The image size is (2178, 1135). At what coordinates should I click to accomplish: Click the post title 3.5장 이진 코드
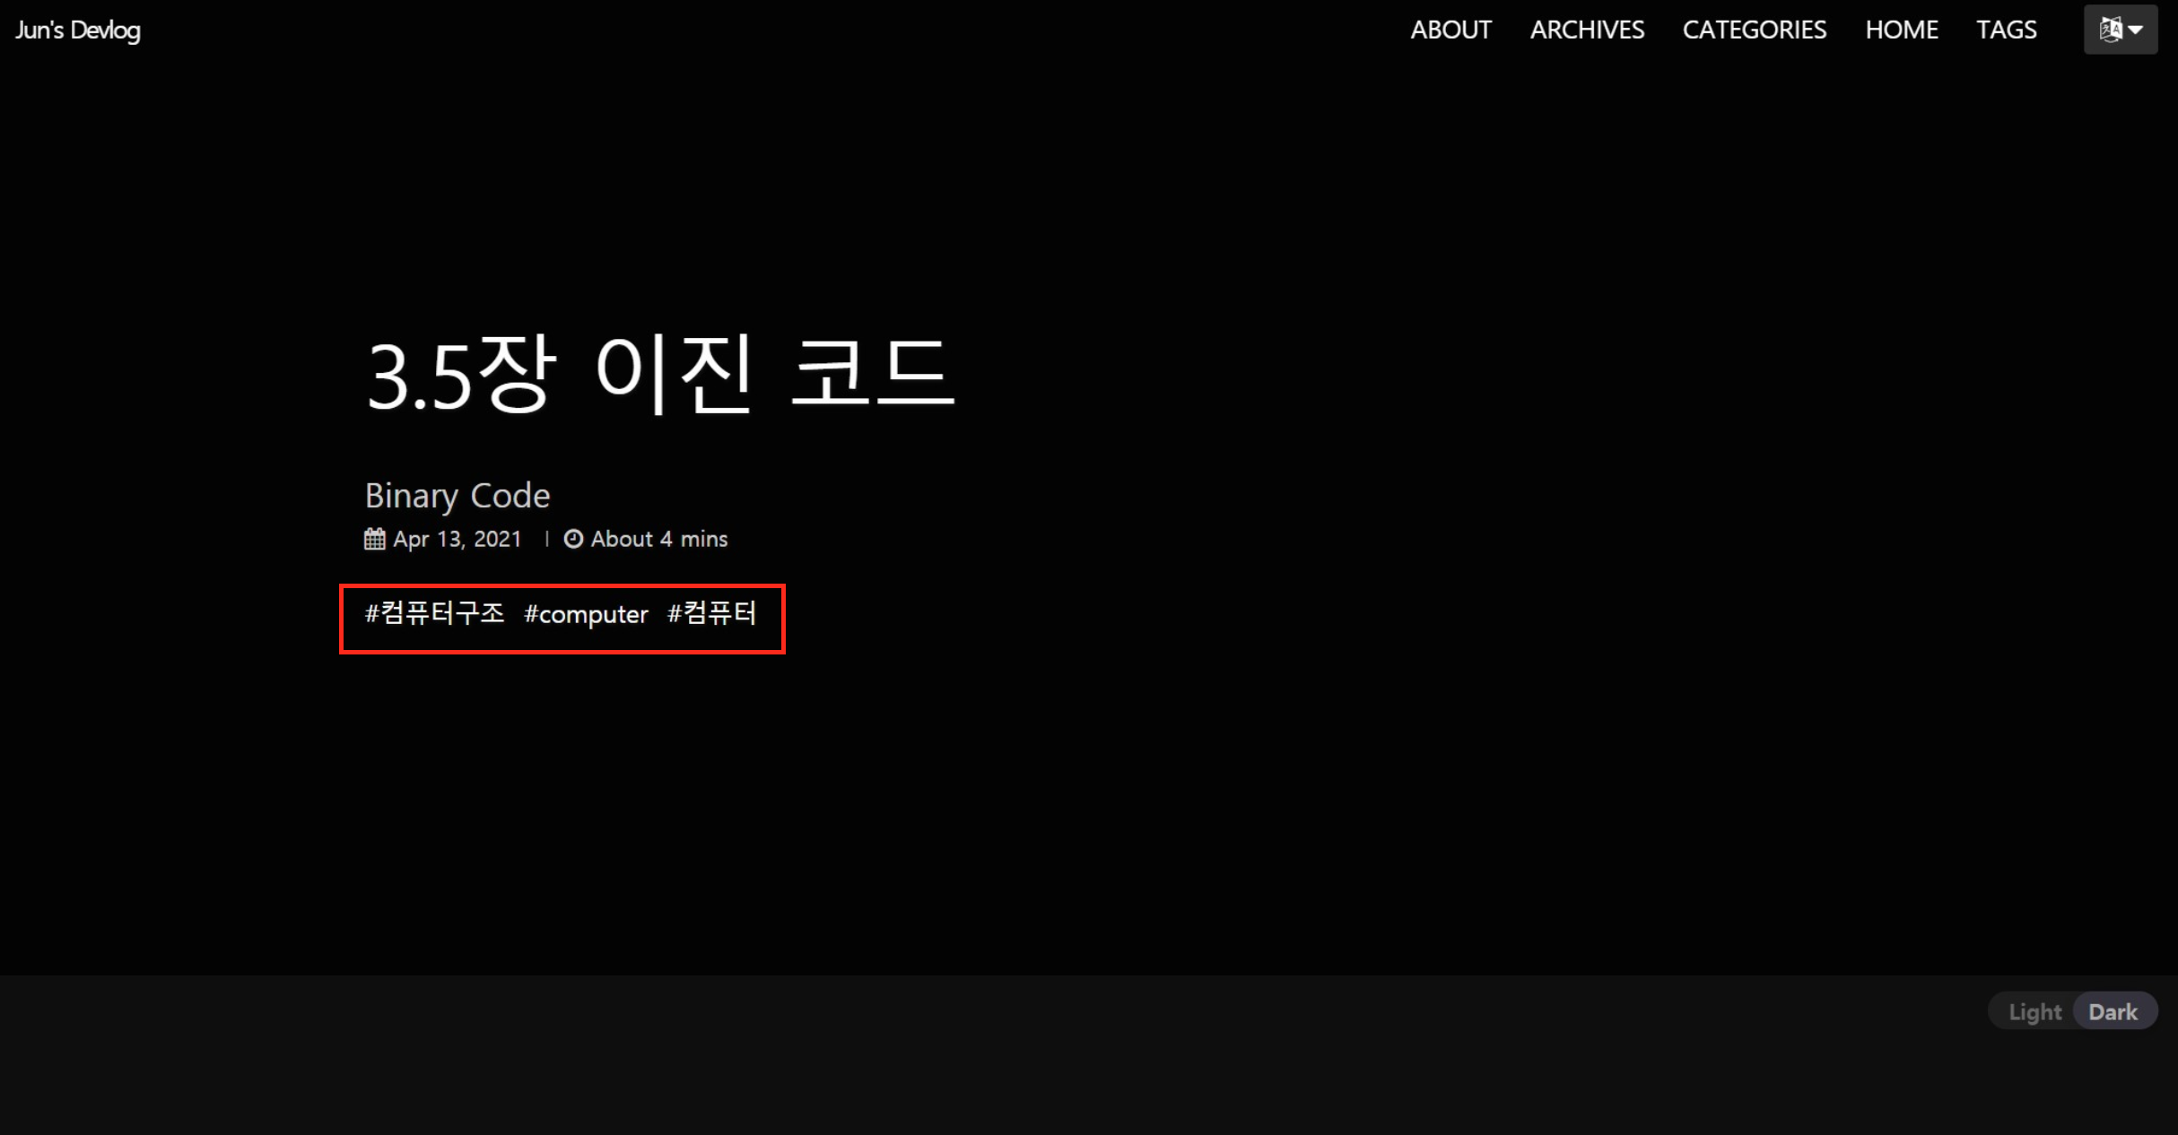pyautogui.click(x=660, y=374)
